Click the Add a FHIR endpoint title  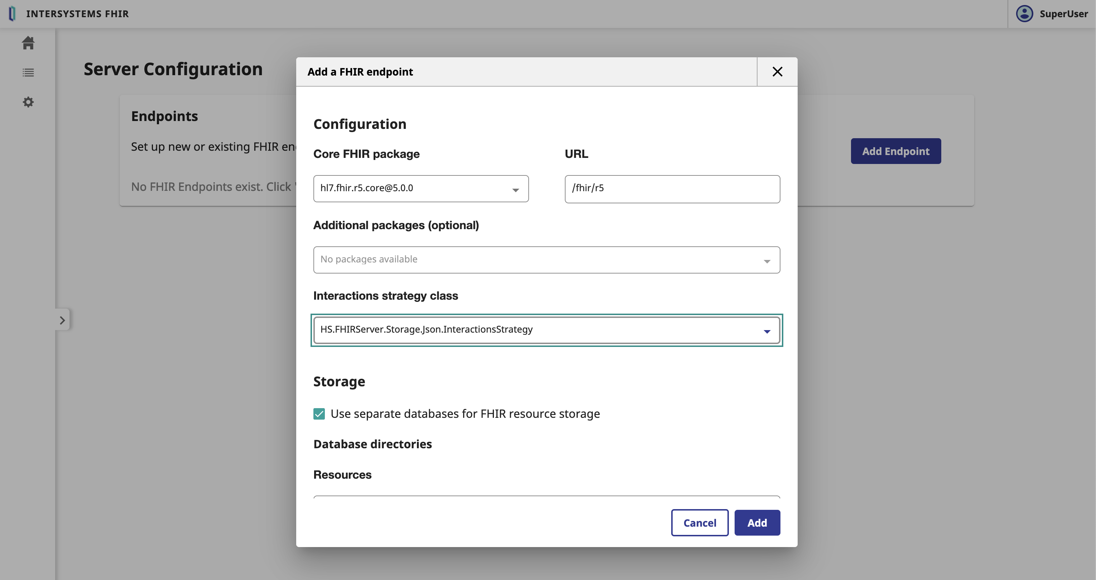[x=360, y=72]
